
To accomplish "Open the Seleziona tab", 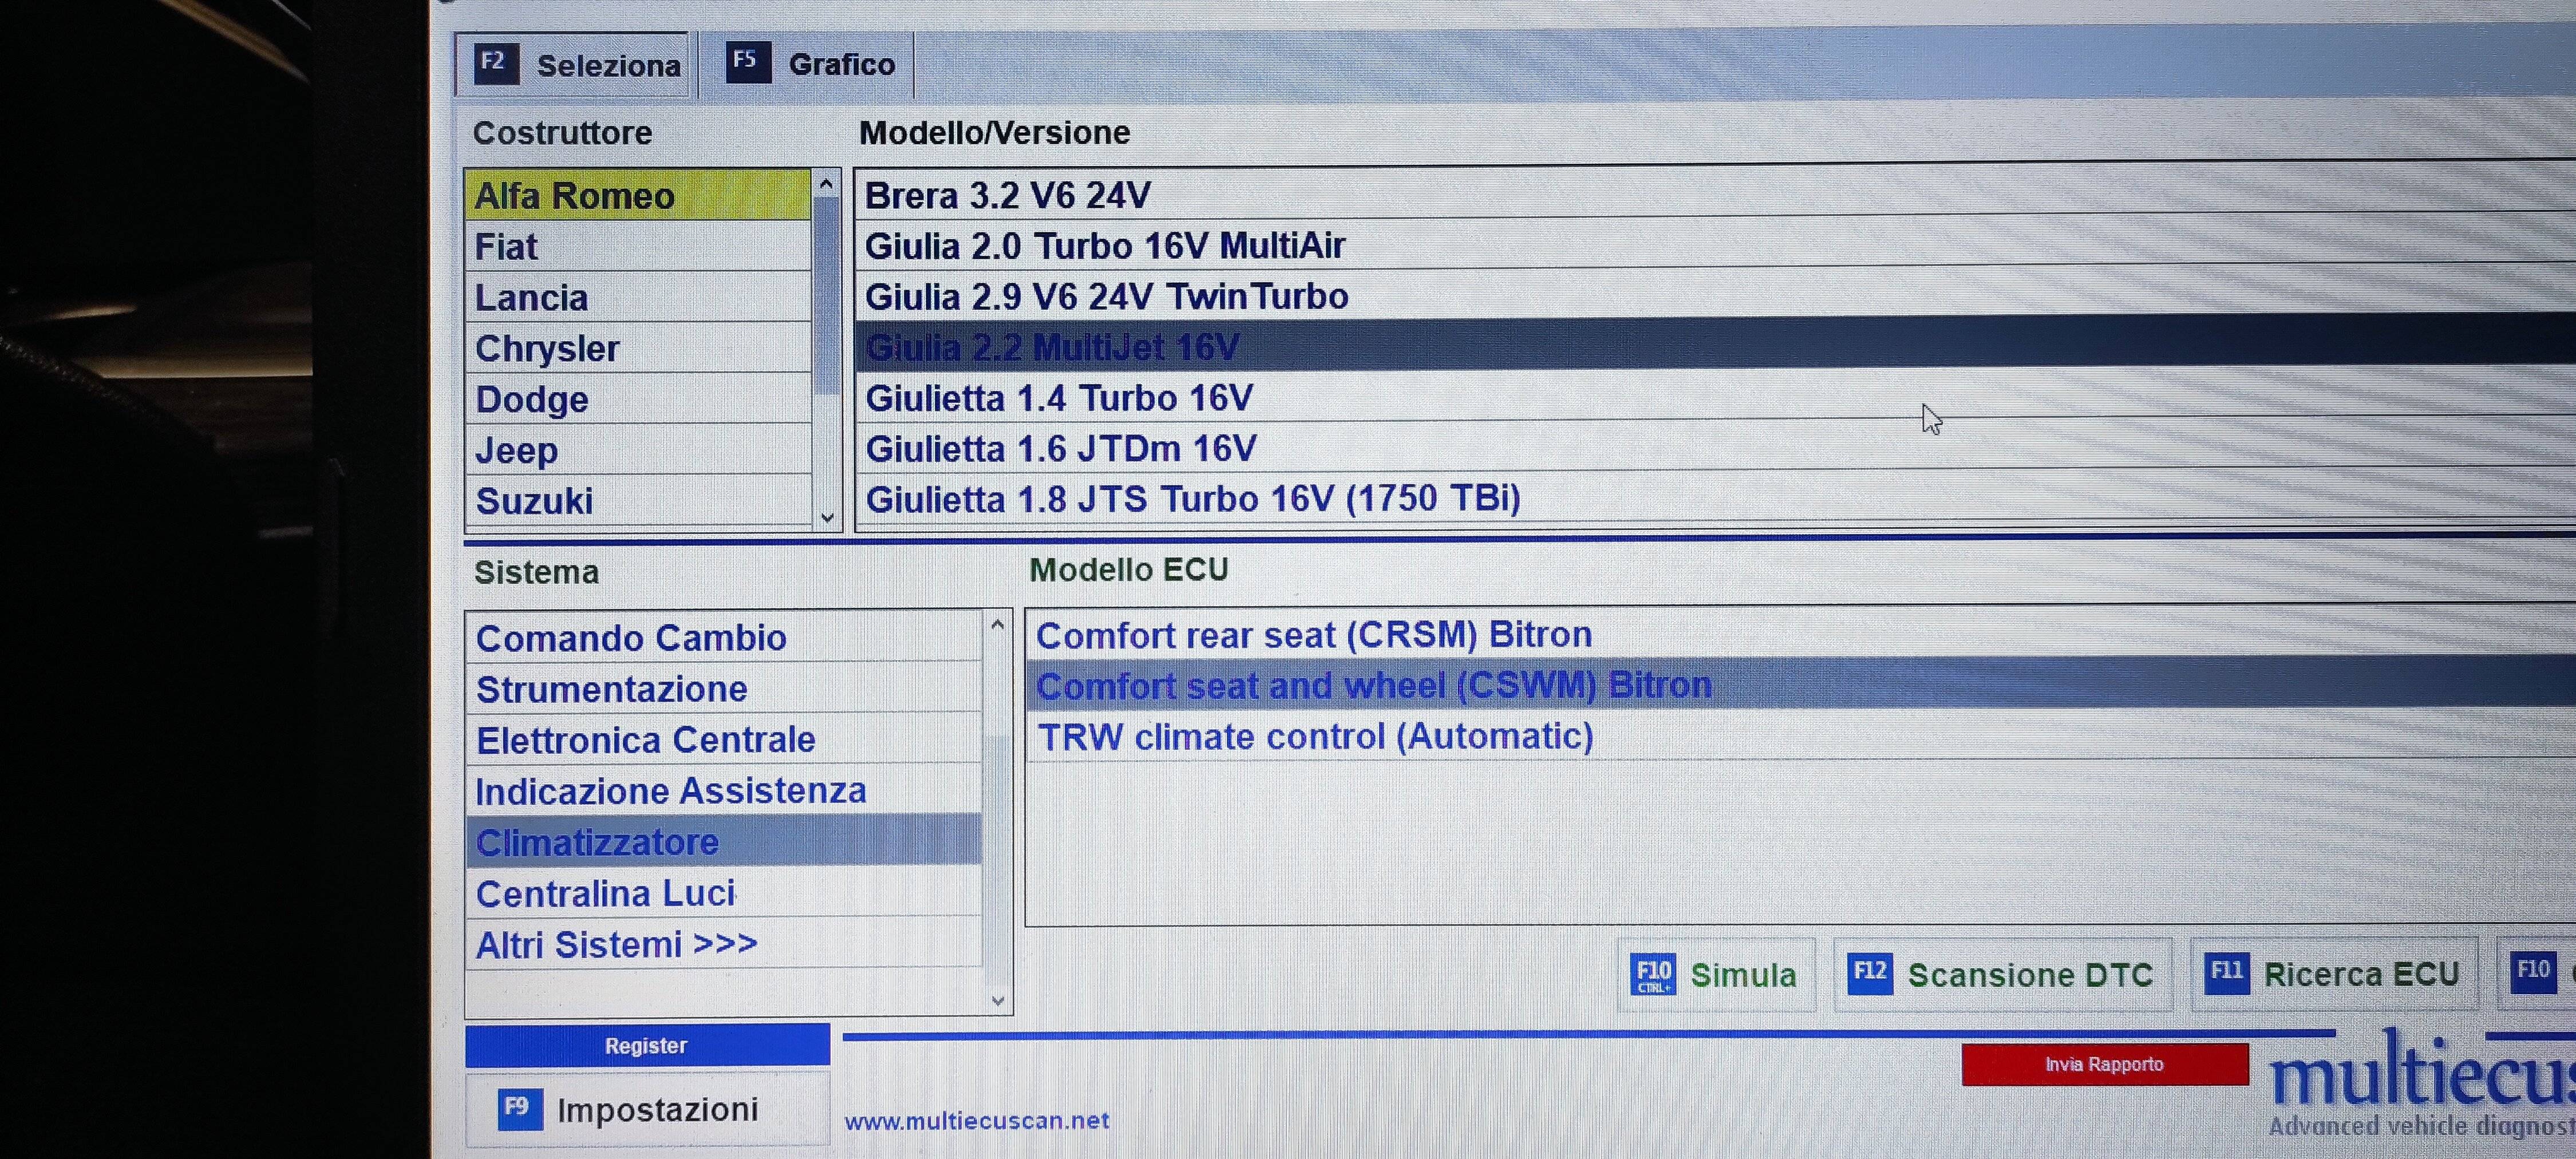I will point(572,65).
